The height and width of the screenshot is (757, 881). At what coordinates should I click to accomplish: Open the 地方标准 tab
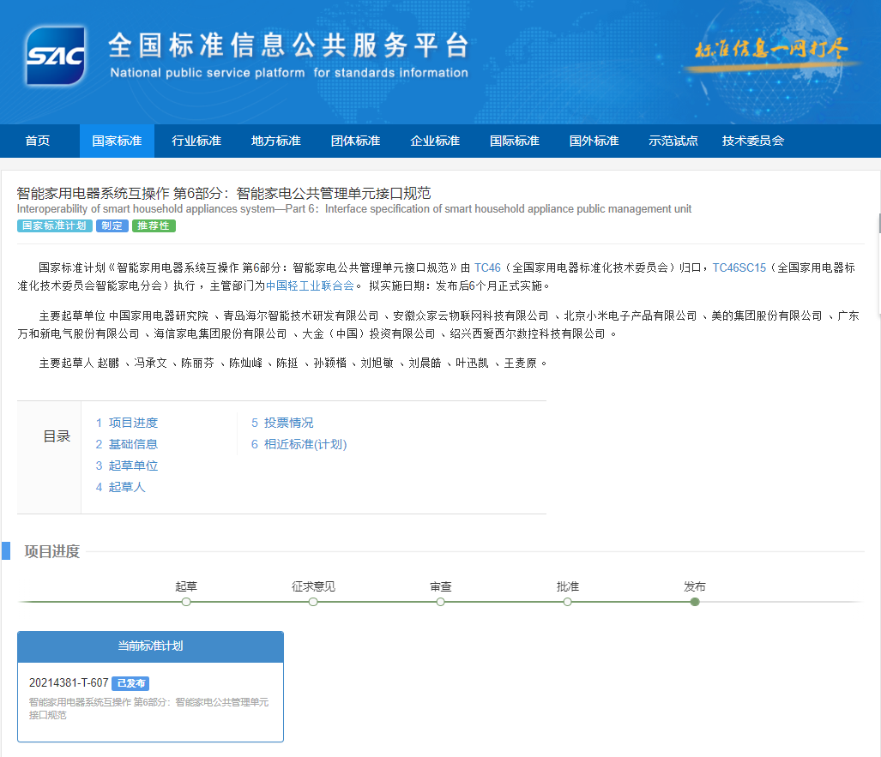(x=276, y=141)
